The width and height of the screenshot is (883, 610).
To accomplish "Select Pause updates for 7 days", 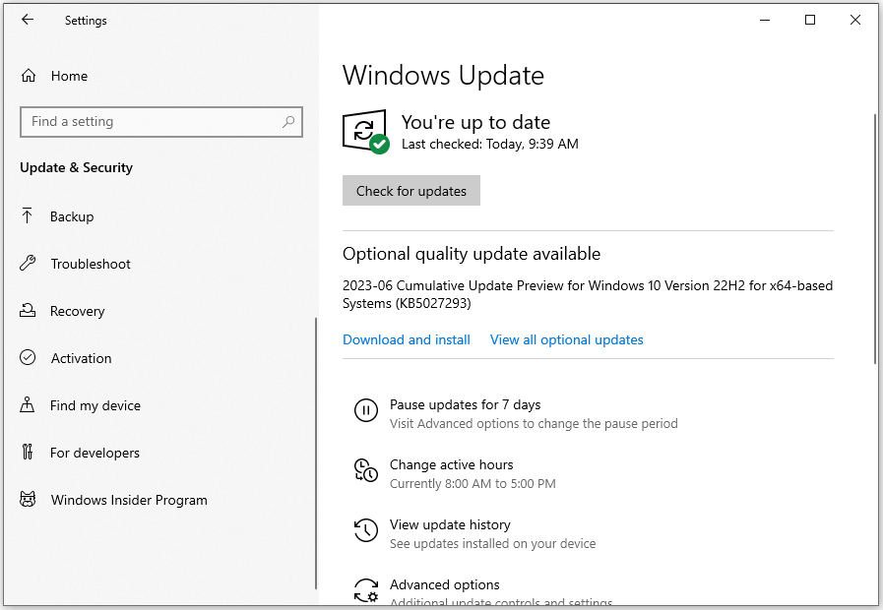I will click(x=465, y=404).
